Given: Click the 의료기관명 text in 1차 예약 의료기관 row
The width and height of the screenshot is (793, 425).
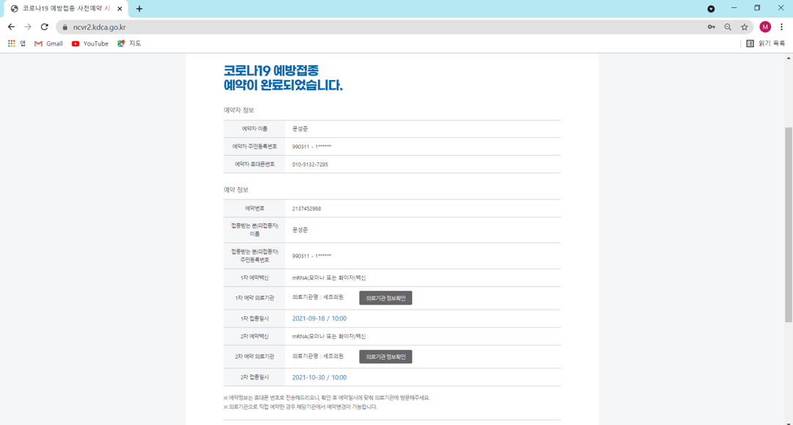Looking at the screenshot, I should coord(318,298).
